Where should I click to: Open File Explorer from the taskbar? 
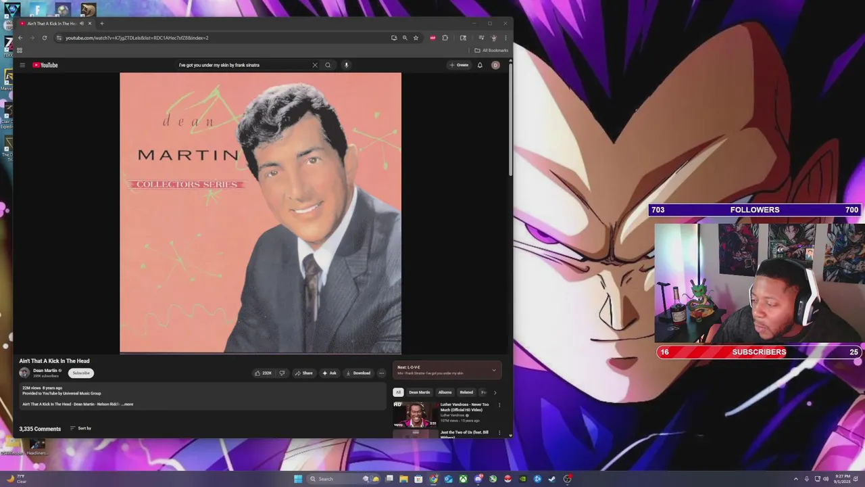pyautogui.click(x=403, y=479)
